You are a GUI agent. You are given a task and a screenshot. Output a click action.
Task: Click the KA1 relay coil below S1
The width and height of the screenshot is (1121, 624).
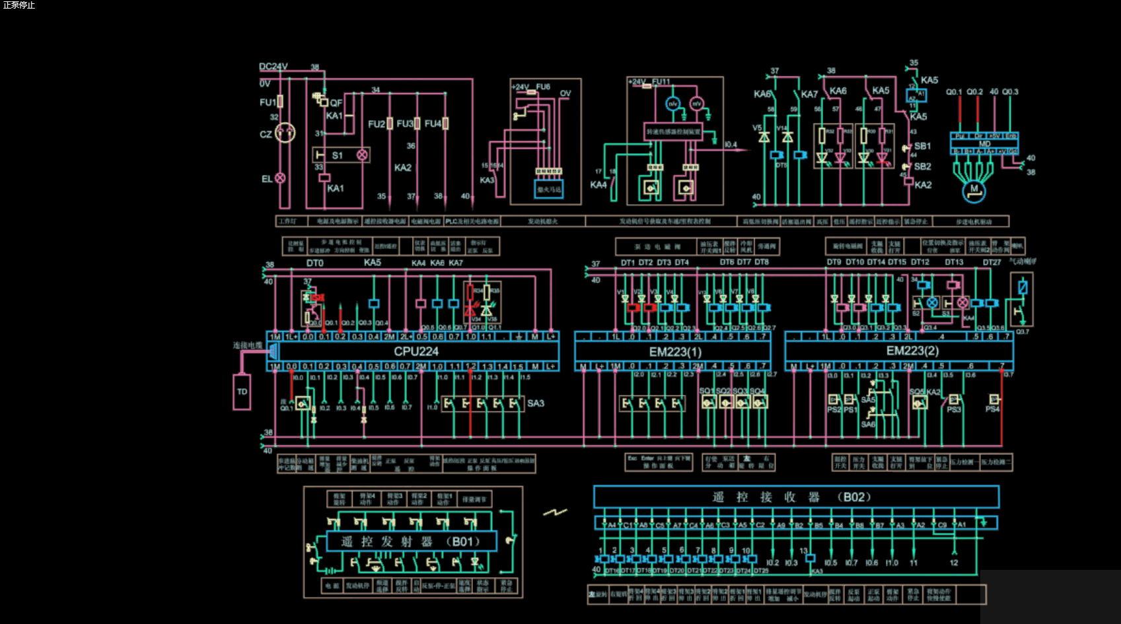coord(324,178)
